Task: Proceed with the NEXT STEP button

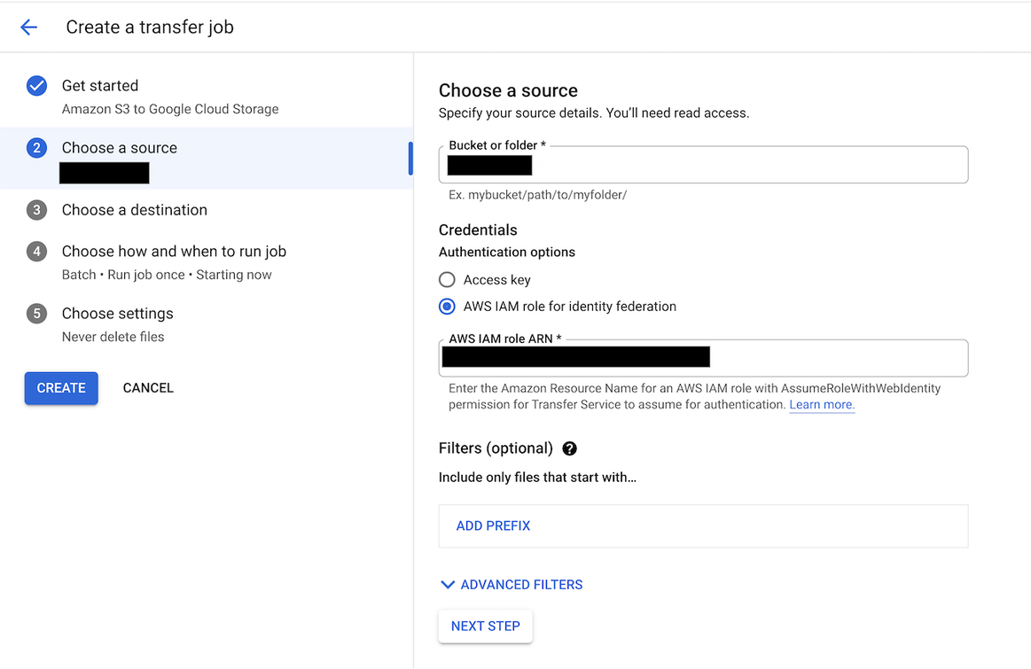Action: point(485,626)
